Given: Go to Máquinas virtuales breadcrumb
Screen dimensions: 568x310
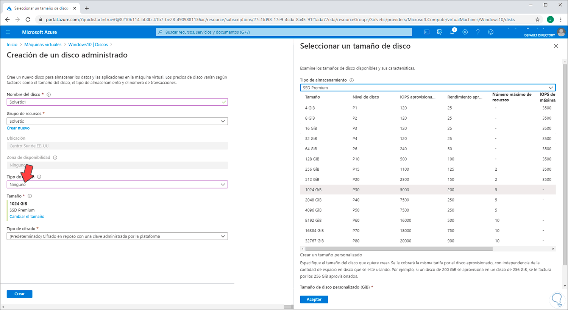Looking at the screenshot, I should pyautogui.click(x=43, y=45).
